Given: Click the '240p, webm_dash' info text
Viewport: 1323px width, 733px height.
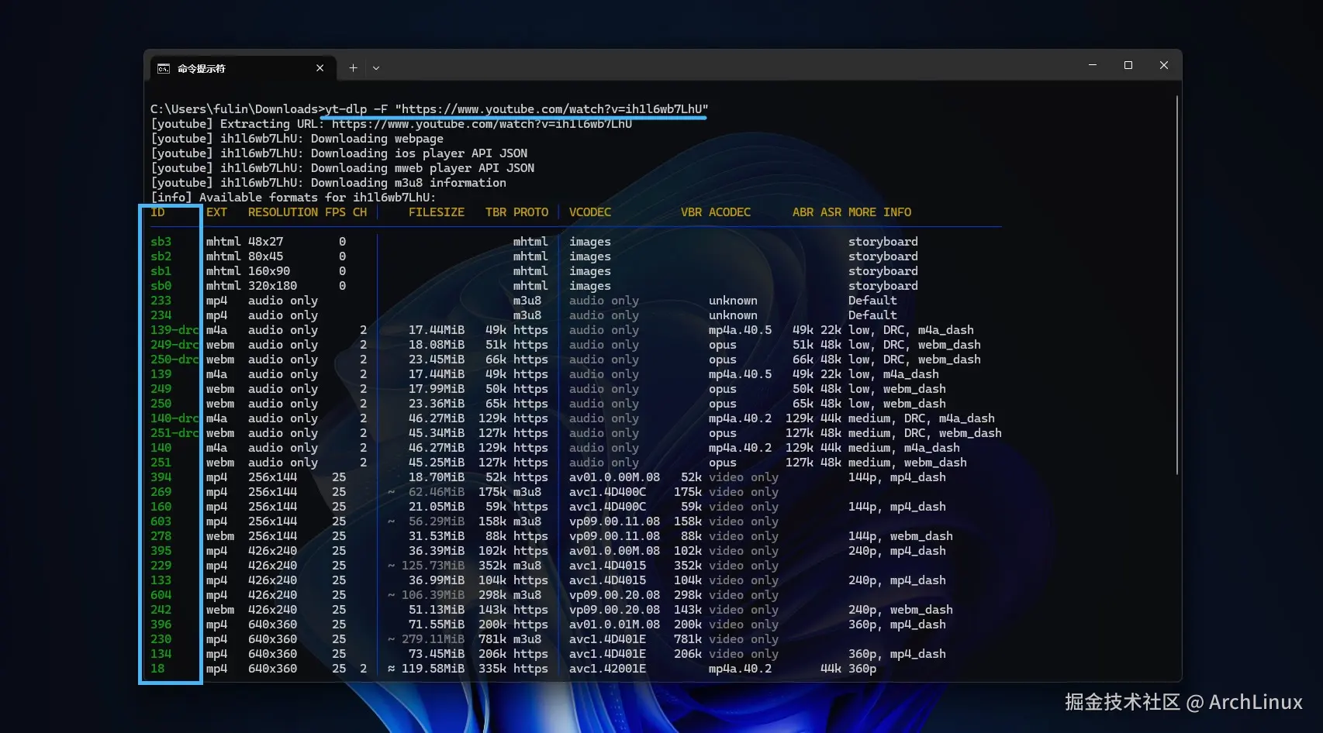Looking at the screenshot, I should coord(900,610).
